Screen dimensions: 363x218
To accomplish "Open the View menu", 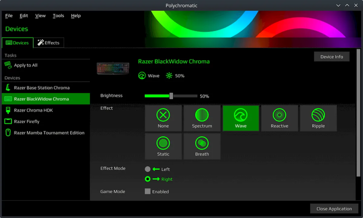I will click(x=40, y=16).
